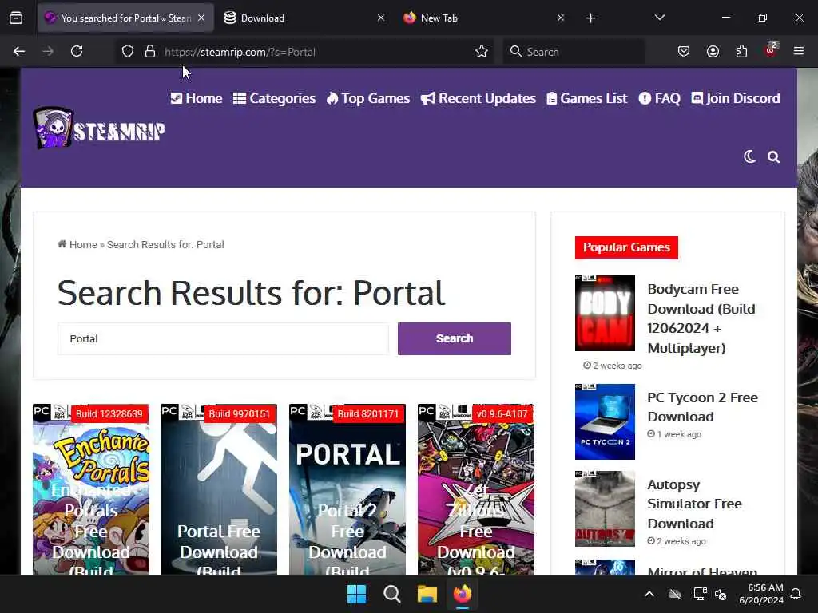Screen dimensions: 818x613
Task: Open taskbar Search
Action: pos(391,594)
